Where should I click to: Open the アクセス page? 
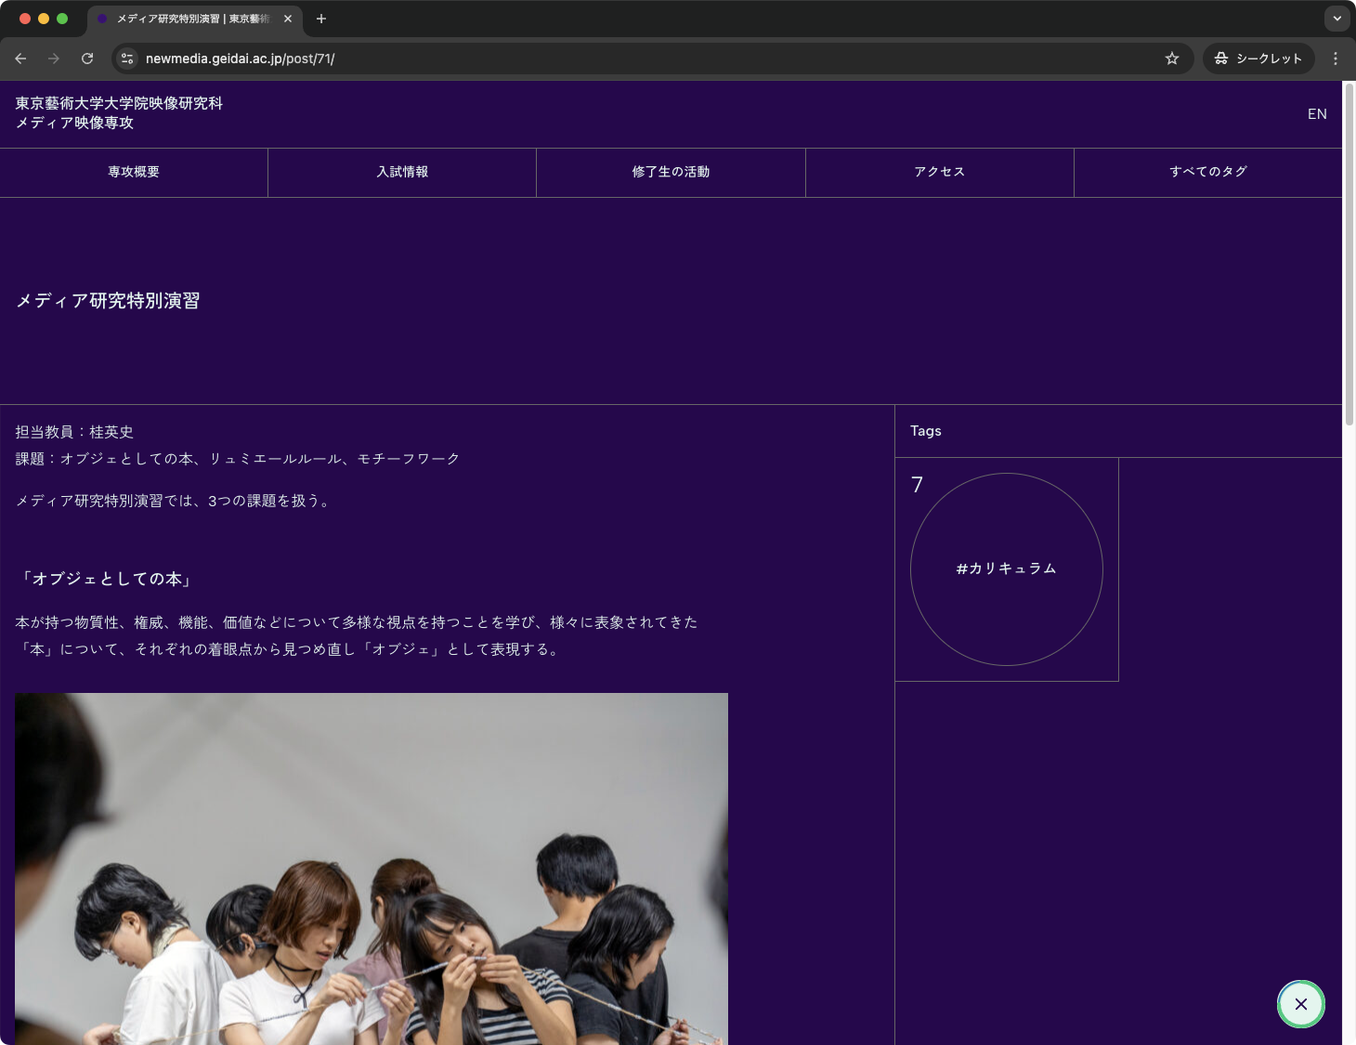[939, 172]
